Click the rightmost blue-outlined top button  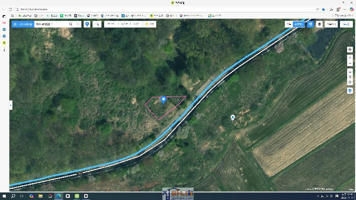click(346, 24)
